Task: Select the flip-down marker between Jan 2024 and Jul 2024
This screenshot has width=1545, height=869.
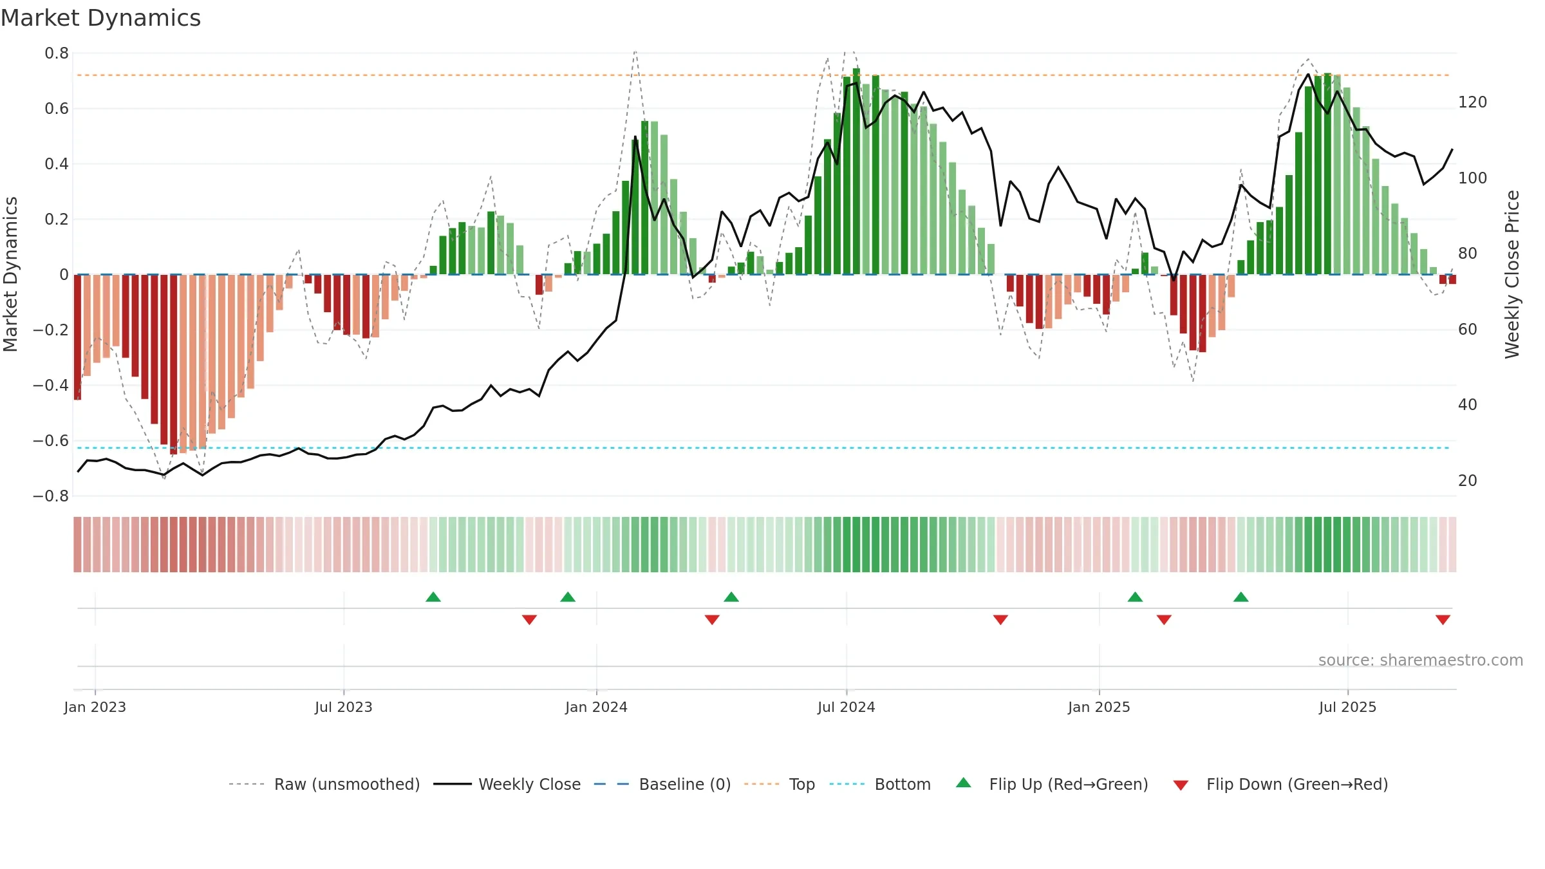Action: 712,620
